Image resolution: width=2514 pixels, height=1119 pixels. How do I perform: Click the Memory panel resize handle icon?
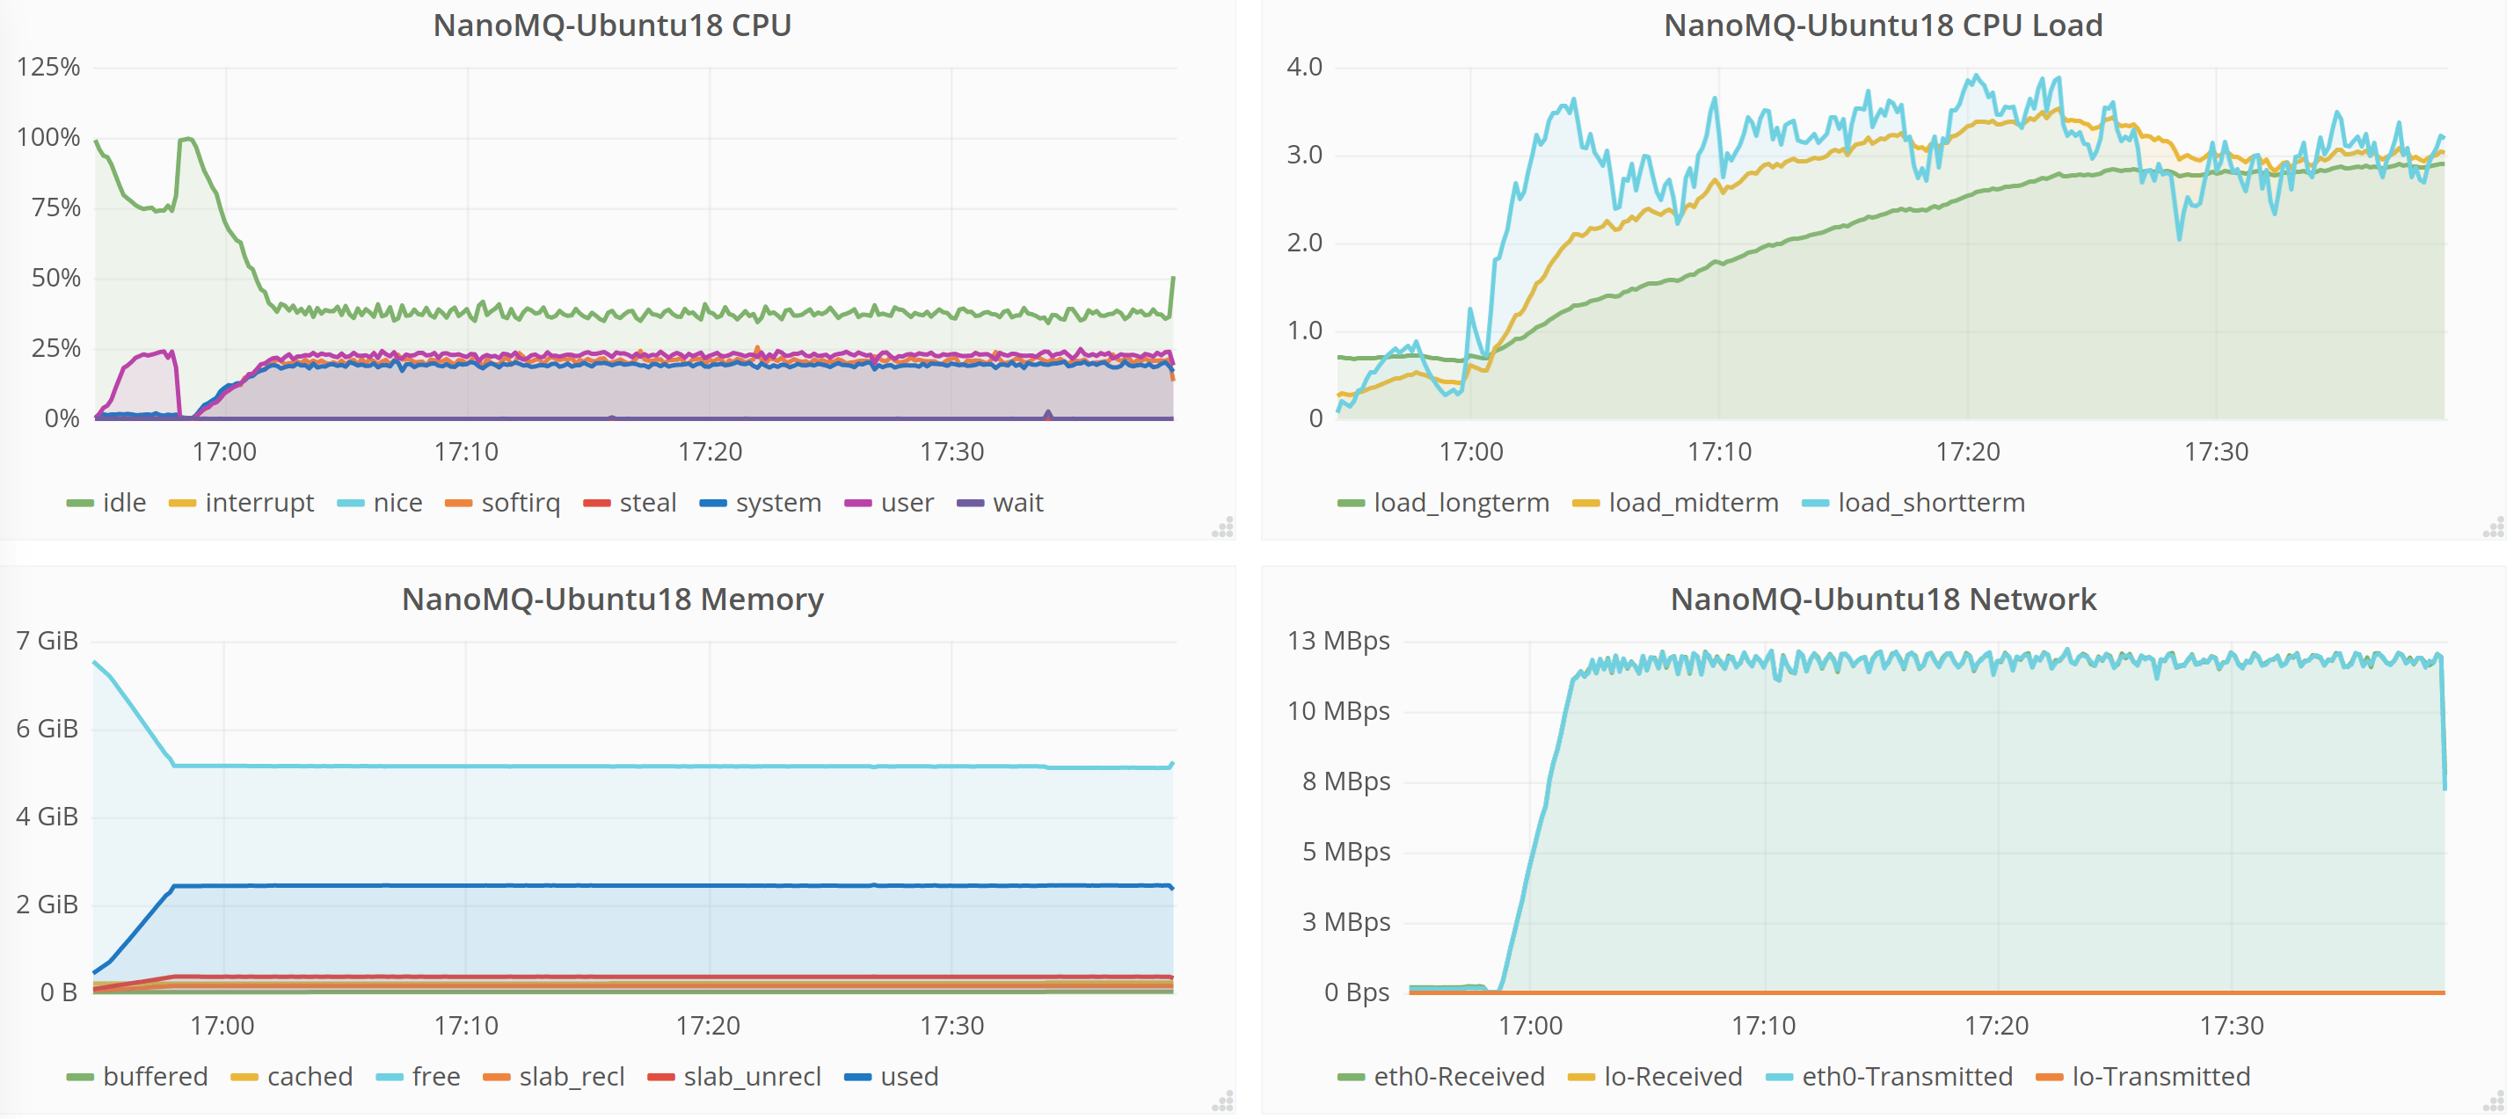pyautogui.click(x=1223, y=1101)
